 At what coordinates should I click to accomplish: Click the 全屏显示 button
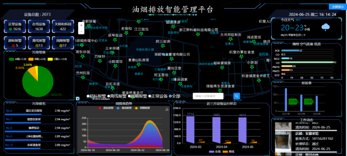[337, 7]
